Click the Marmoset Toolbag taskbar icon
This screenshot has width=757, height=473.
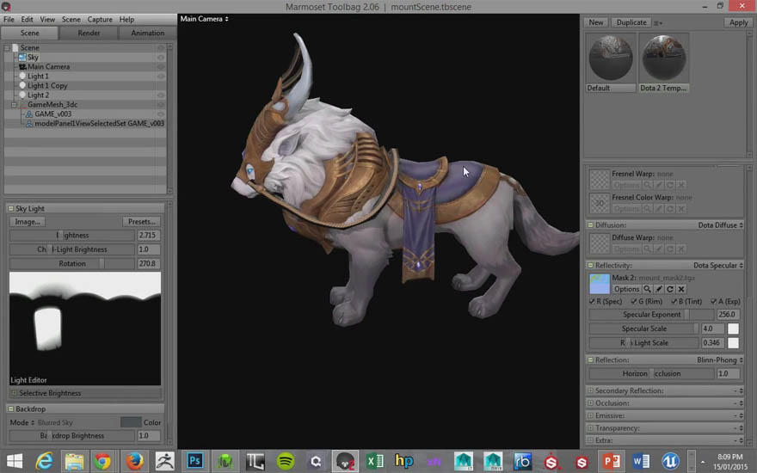345,461
